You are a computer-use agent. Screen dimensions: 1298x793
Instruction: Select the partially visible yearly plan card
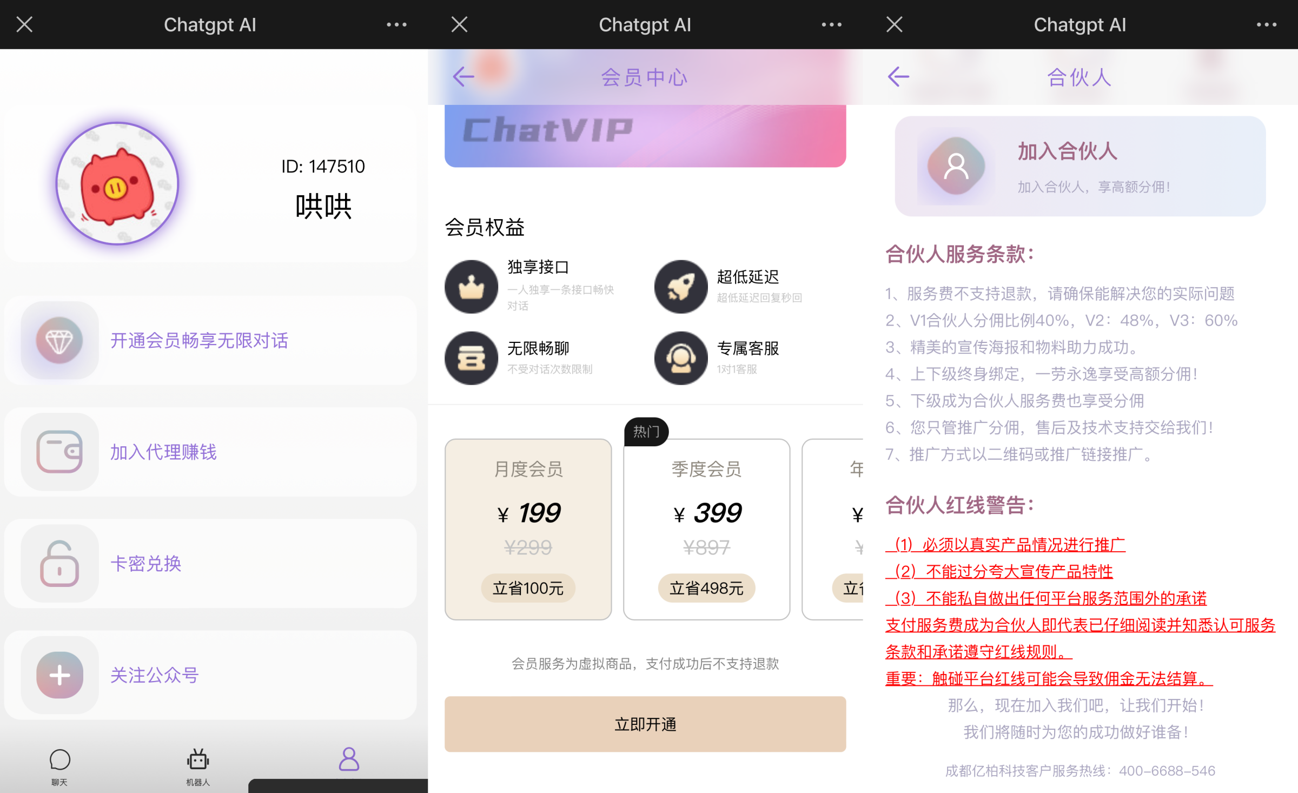click(833, 529)
